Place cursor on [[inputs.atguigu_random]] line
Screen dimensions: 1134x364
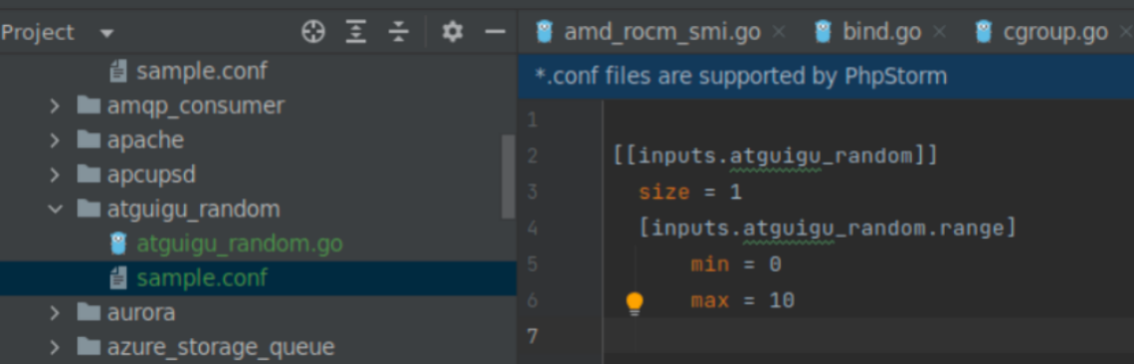(x=775, y=155)
